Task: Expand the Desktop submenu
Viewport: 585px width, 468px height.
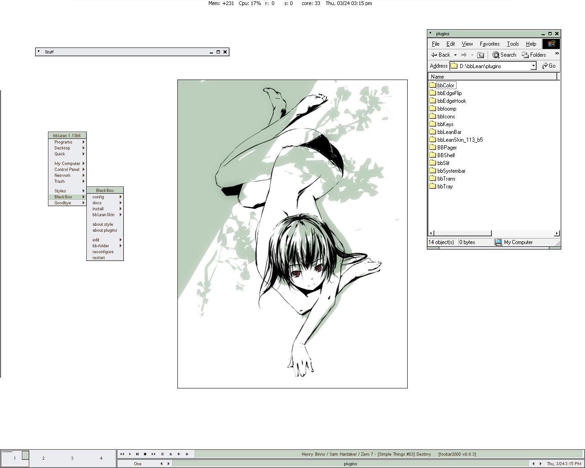Action: (x=67, y=148)
